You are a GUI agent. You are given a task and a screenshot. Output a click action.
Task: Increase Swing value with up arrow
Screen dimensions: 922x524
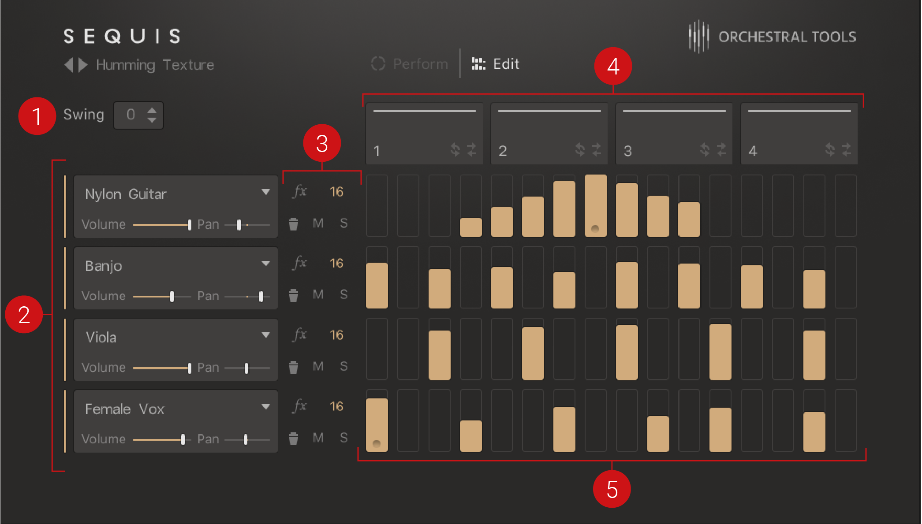point(152,110)
